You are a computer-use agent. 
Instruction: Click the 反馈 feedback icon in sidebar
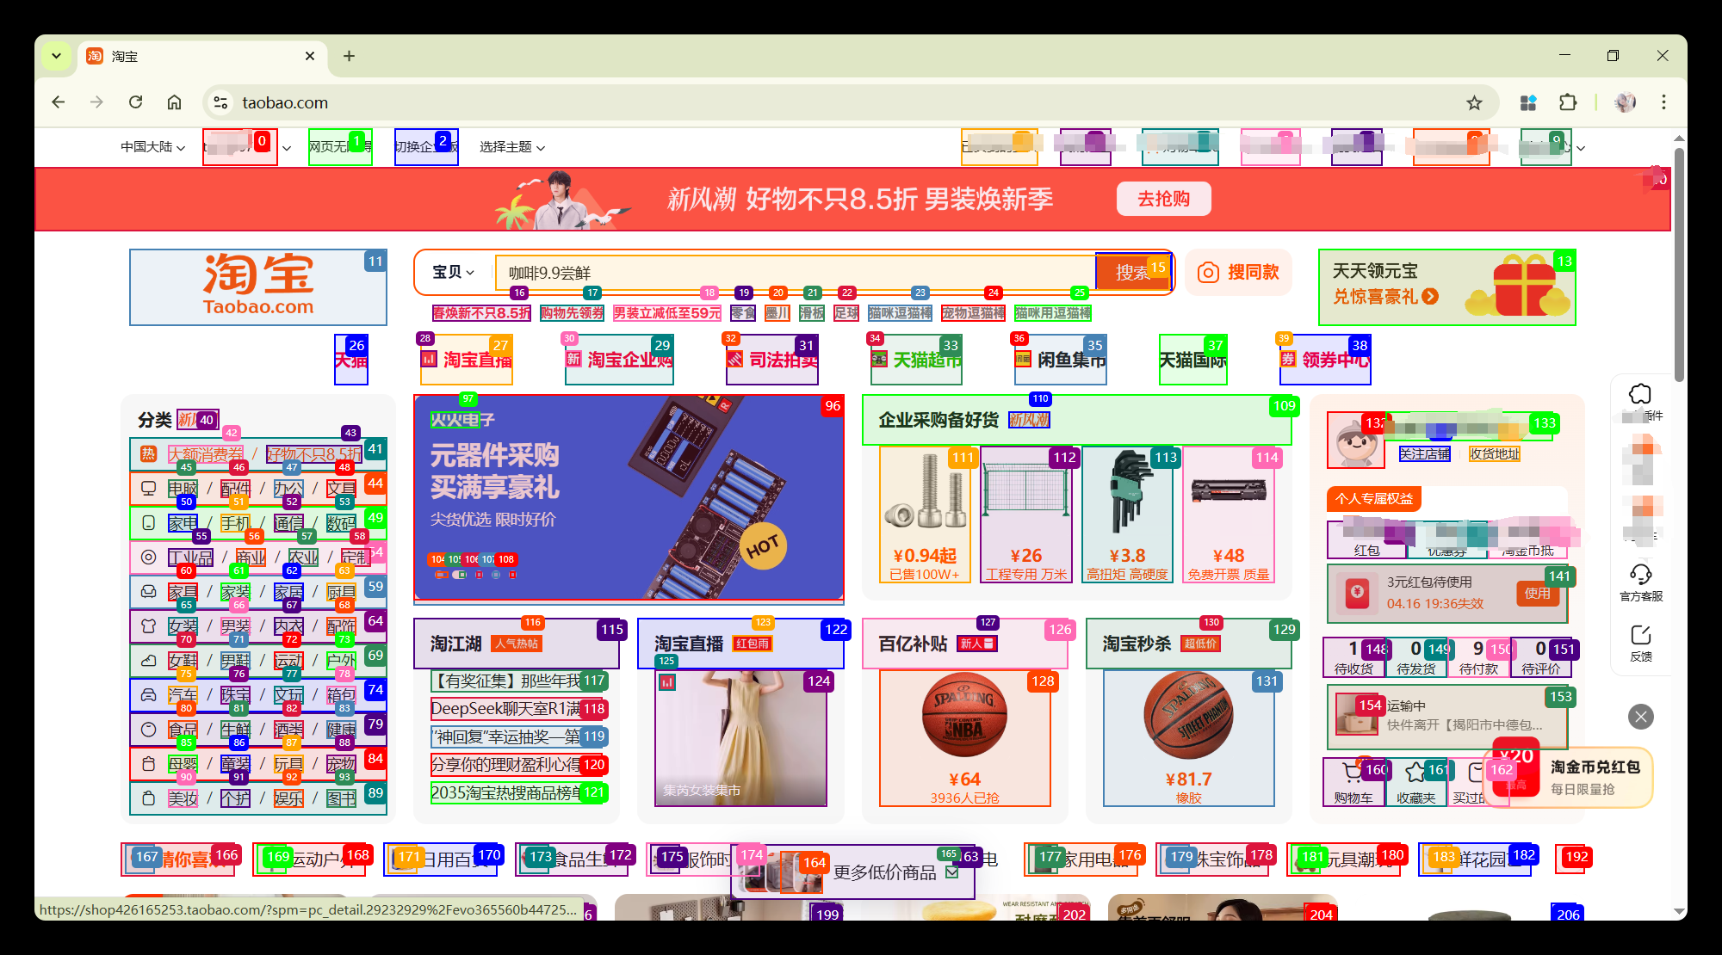tap(1640, 635)
